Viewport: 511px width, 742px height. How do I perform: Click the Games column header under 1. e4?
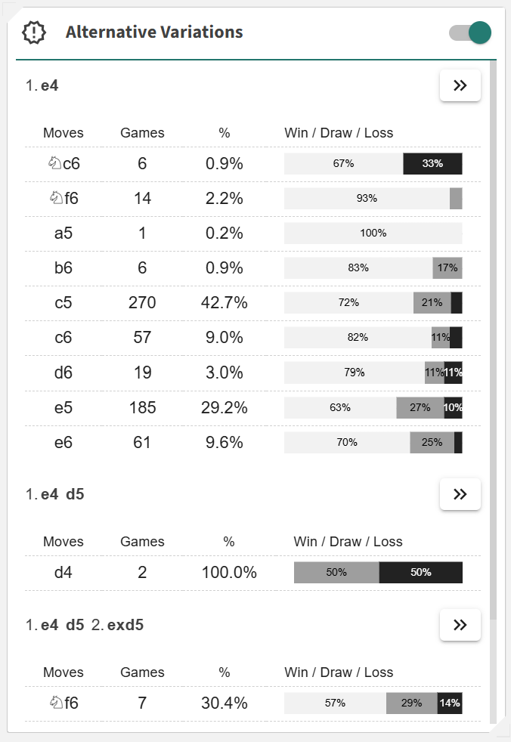coord(142,133)
